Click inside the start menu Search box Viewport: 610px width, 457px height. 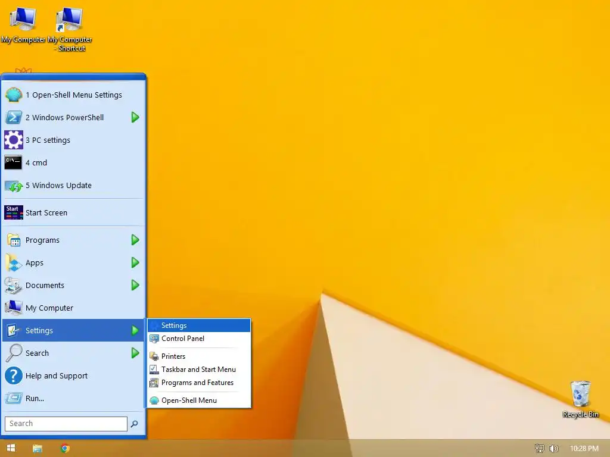[66, 424]
